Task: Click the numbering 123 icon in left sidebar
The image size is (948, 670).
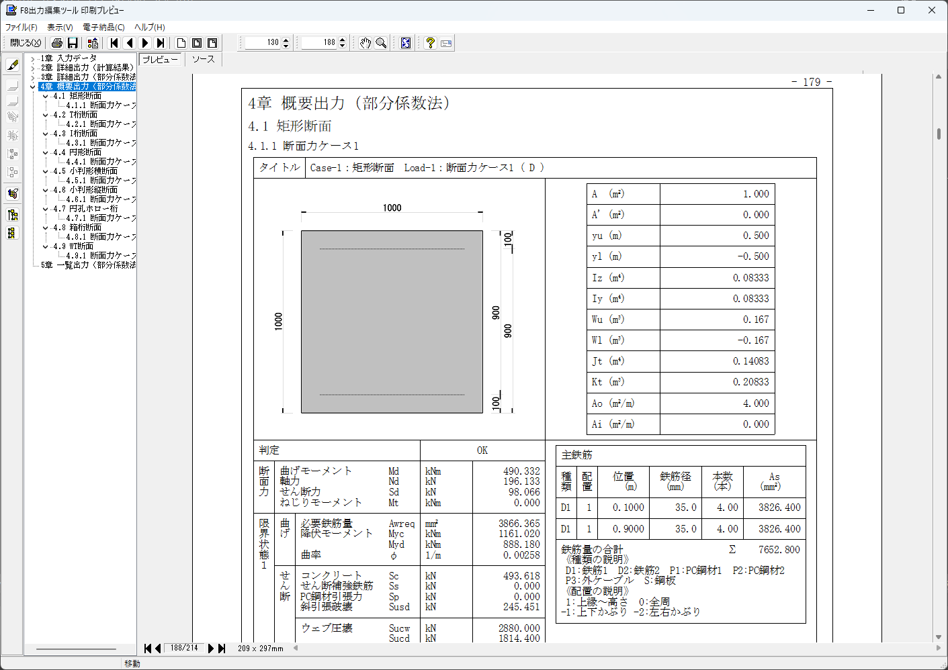Action: (13, 194)
